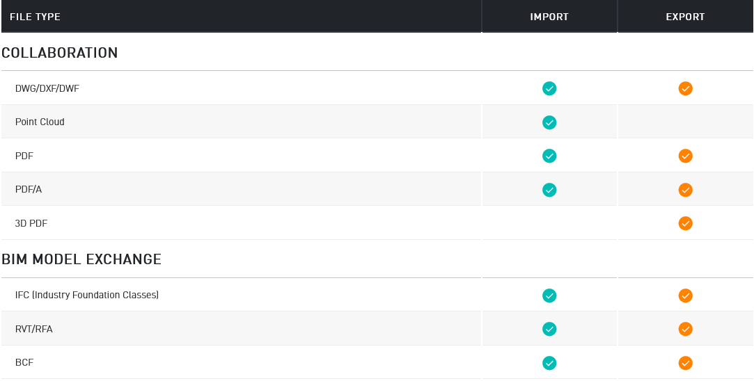Viewport: 754px width, 381px height.
Task: Click the 3D PDF export checkmark
Action: click(x=685, y=223)
